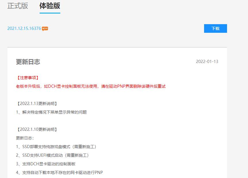Click the 支持DCH显卡驱动的控制面板 entry
Viewport: 248px width, 178px height.
click(x=46, y=164)
